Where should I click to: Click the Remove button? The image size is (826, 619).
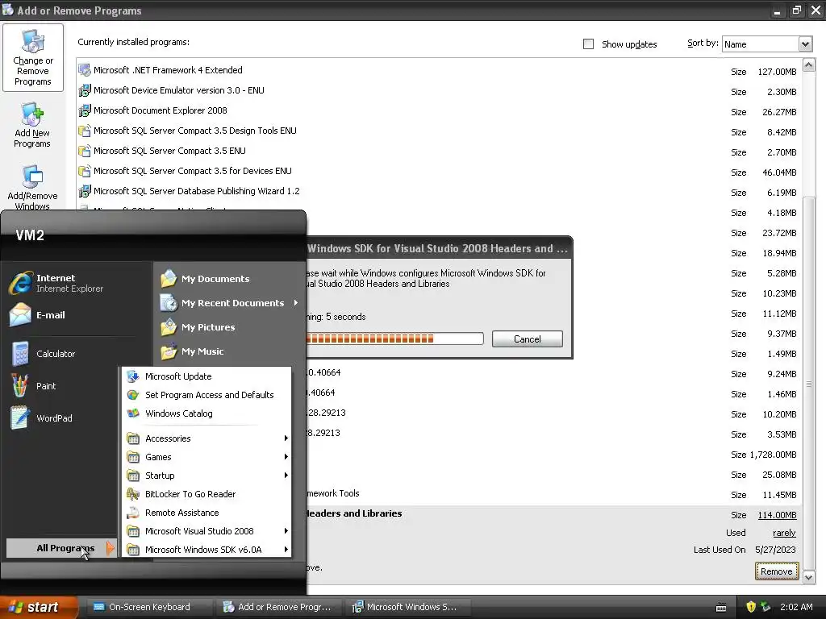[x=777, y=571]
